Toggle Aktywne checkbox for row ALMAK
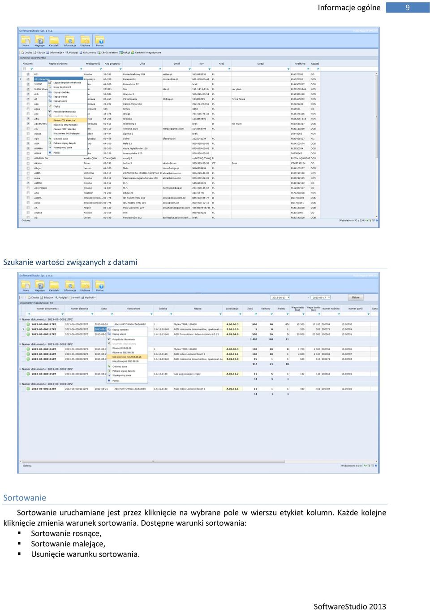430x610 pixels. (28, 183)
